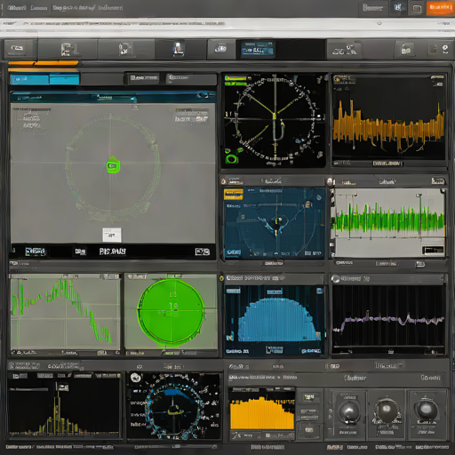The height and width of the screenshot is (455, 455).
Task: Click the label button below the orange waveform
Action: pos(387,164)
